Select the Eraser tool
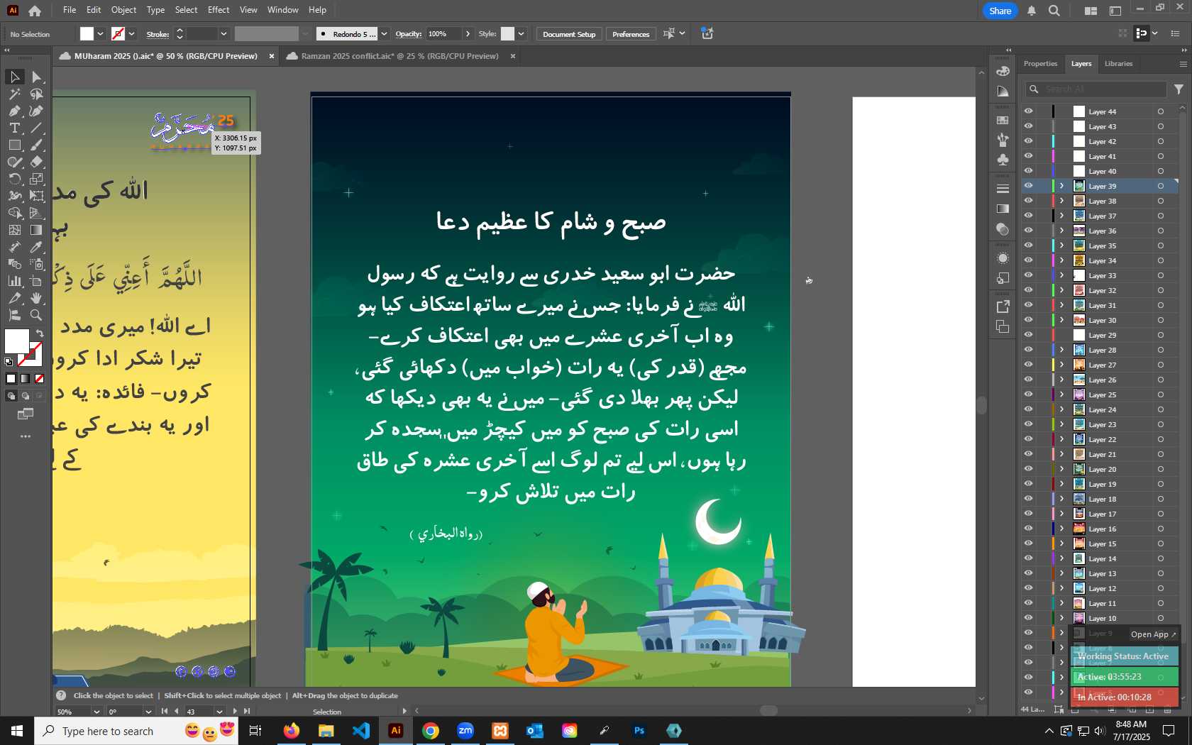Image resolution: width=1192 pixels, height=745 pixels. 37,162
